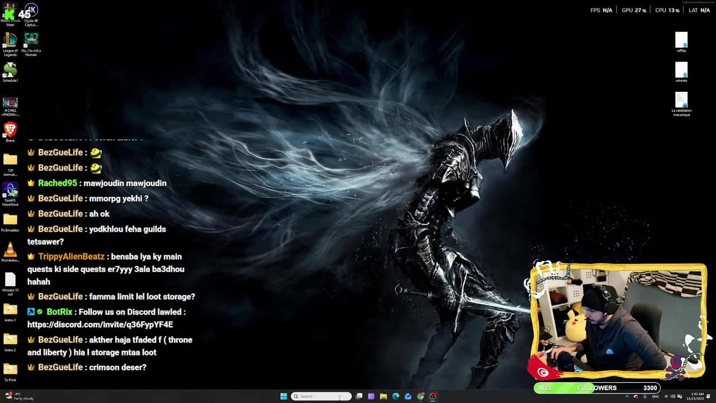
Task: Select the Wumbalow VLC media file
Action: pos(10,252)
